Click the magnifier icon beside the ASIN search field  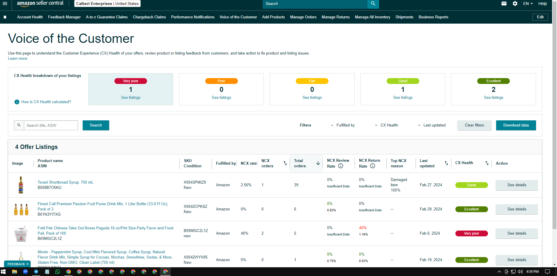pyautogui.click(x=19, y=125)
